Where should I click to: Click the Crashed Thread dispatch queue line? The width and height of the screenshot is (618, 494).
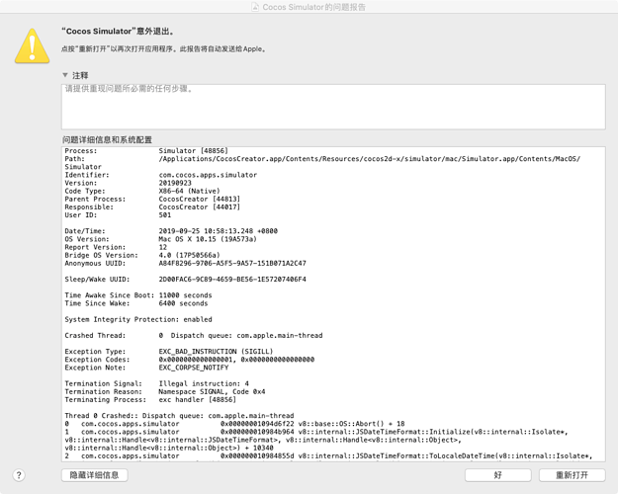[x=194, y=336]
